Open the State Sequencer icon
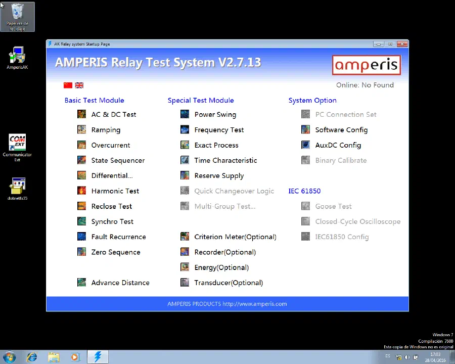Screen dimensions: 455x364 click(81, 160)
